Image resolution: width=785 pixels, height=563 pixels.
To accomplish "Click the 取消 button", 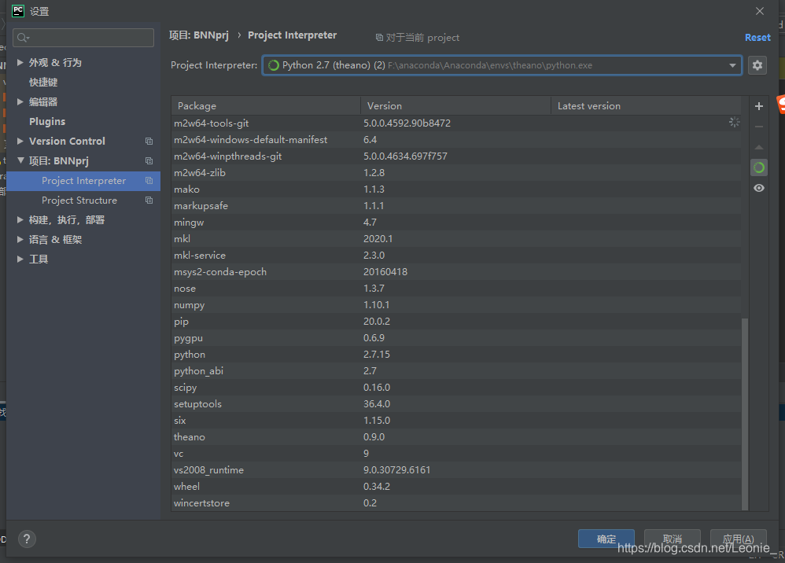I will pos(673,539).
